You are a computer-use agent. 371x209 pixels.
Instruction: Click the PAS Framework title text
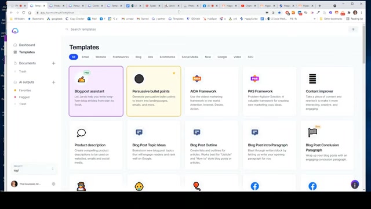tap(260, 91)
